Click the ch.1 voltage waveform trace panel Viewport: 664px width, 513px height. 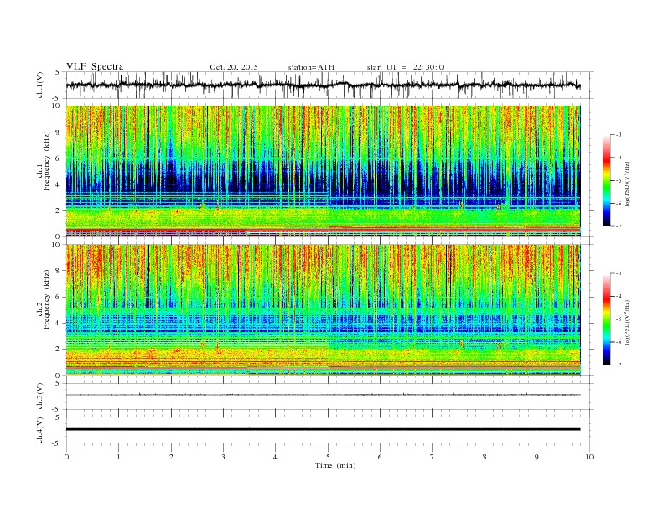click(x=329, y=85)
